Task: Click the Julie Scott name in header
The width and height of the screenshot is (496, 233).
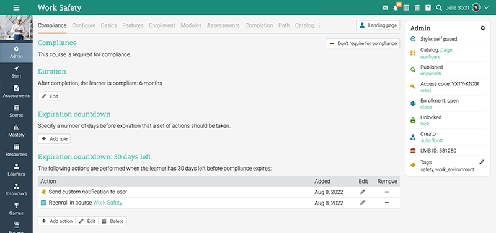Action: 458,8
